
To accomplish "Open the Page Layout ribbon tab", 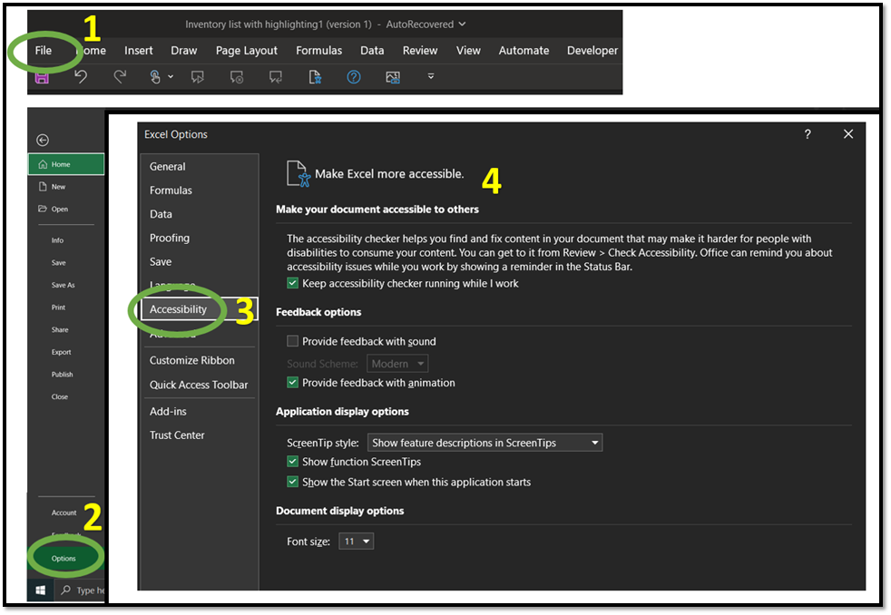I will pos(247,51).
